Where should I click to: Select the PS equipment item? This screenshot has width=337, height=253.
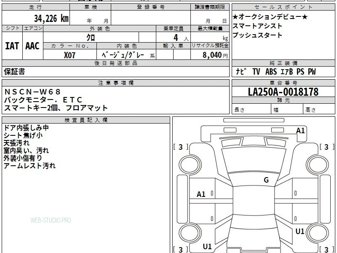coord(300,71)
